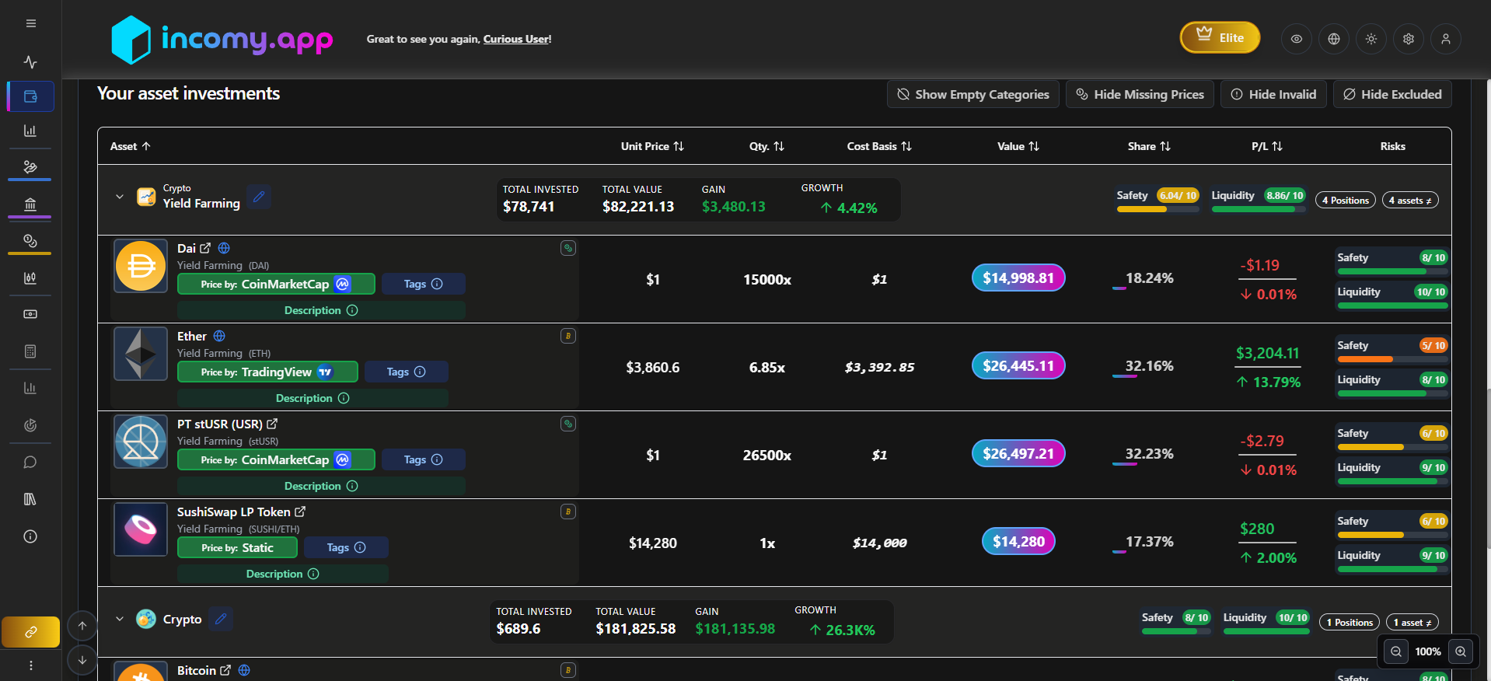Screen dimensions: 1491x681
Task: Open the library books sidebar icon
Action: pos(30,499)
